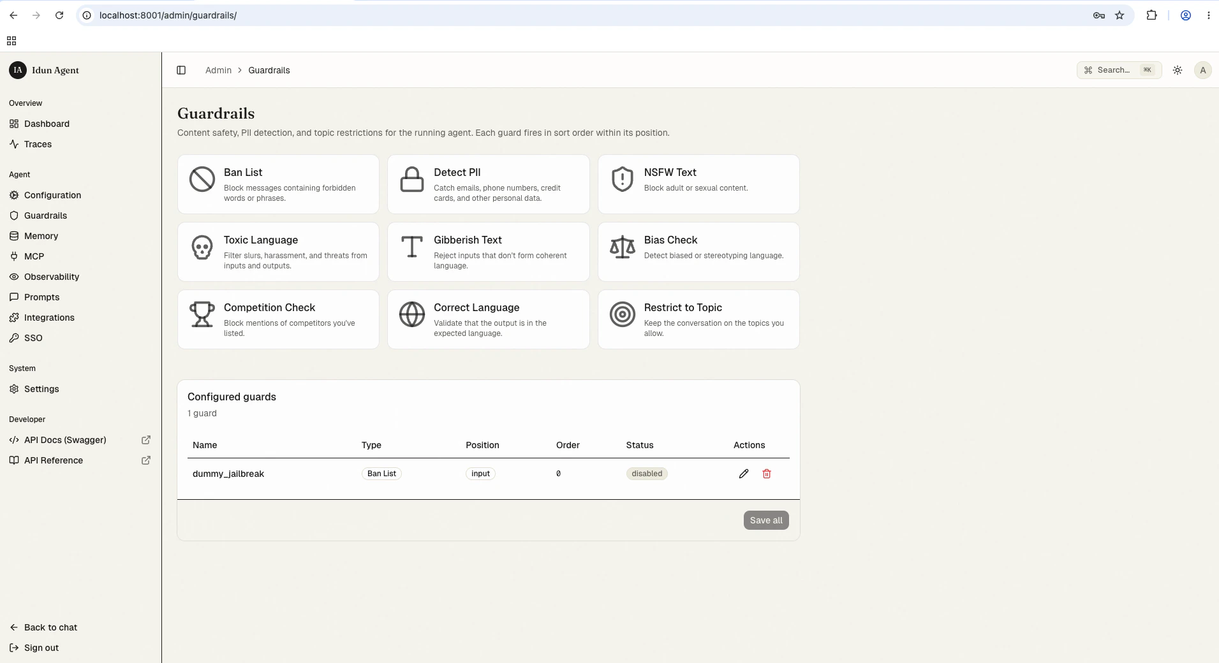Click the disabled status badge
The width and height of the screenshot is (1219, 663).
(647, 474)
